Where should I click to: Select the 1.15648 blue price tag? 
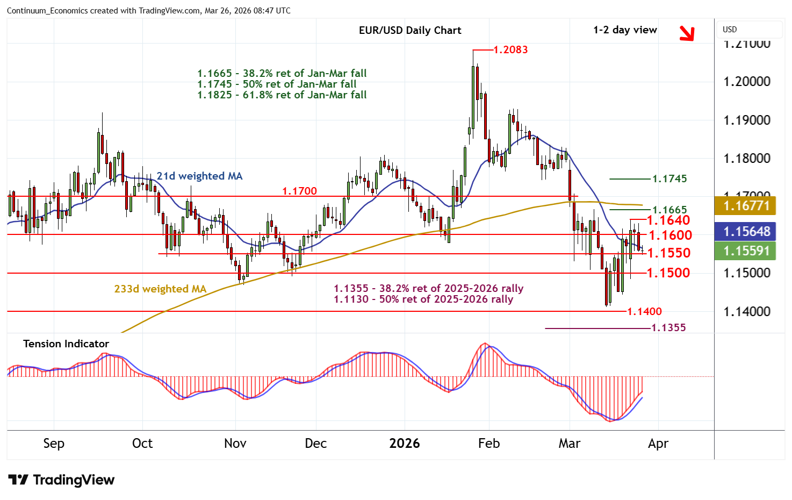coord(746,232)
